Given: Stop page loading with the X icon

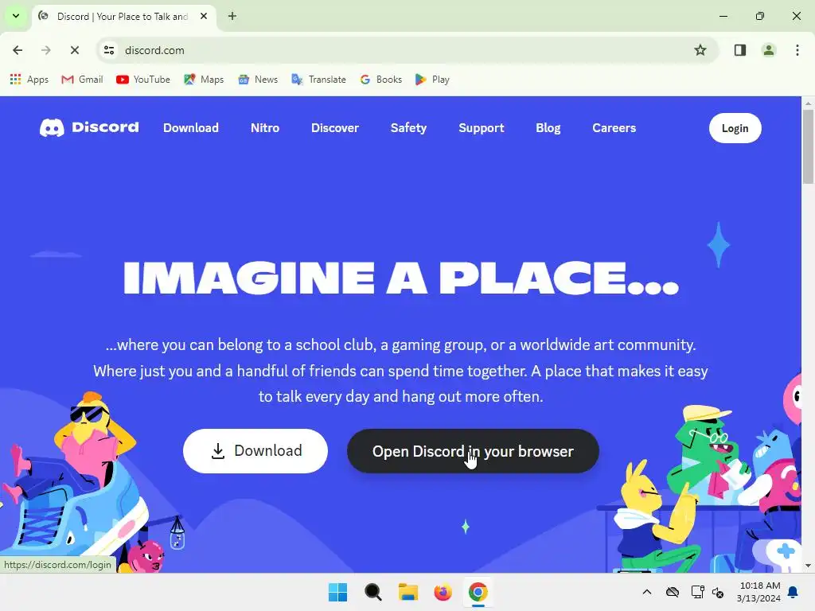Looking at the screenshot, I should 74,50.
